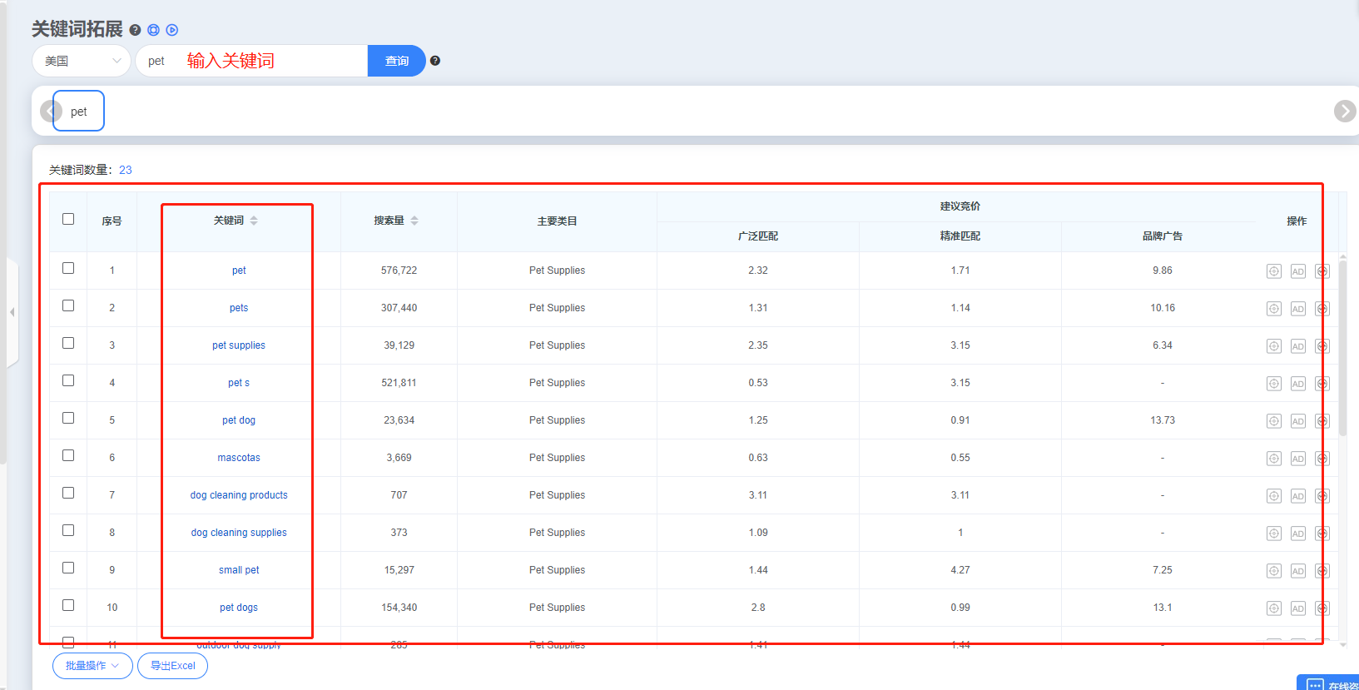Select the pet keyword tag tab
Screen dimensions: 1359x690
tap(79, 111)
